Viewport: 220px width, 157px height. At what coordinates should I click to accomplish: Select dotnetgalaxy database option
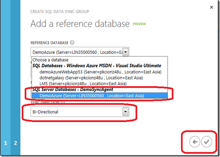tap(99, 78)
